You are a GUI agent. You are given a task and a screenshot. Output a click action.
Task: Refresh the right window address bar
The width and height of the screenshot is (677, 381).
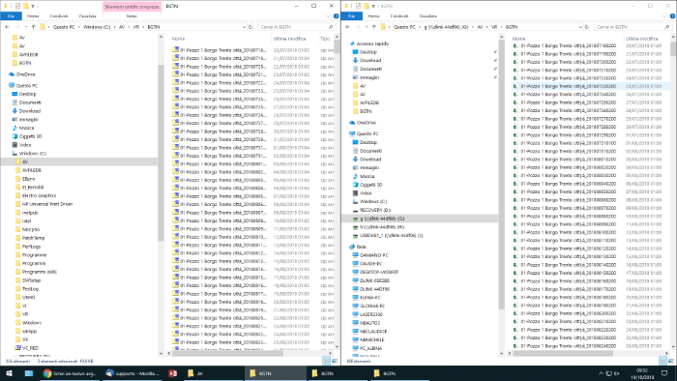(x=586, y=27)
